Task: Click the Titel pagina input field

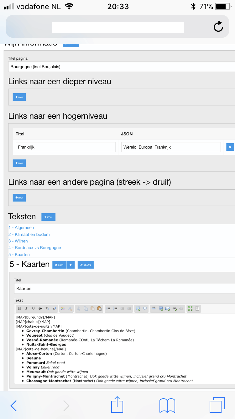Action: point(119,67)
